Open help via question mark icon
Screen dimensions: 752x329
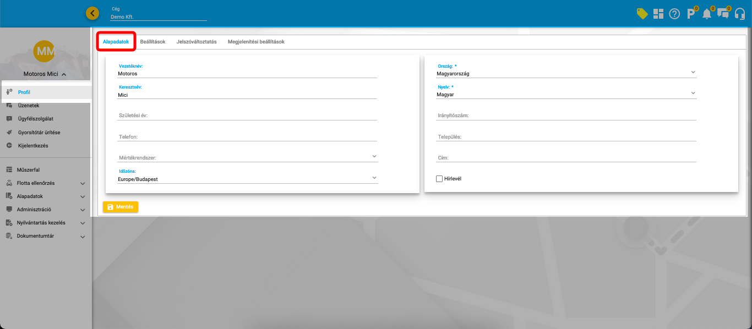[674, 14]
